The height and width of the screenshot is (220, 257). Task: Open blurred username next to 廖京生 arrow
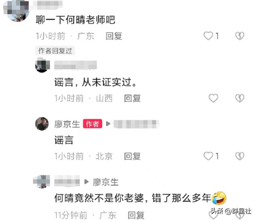point(136,124)
